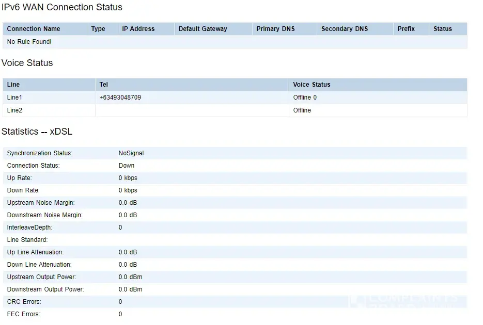Select the IP Address column header
The image size is (483, 325).
pos(138,29)
